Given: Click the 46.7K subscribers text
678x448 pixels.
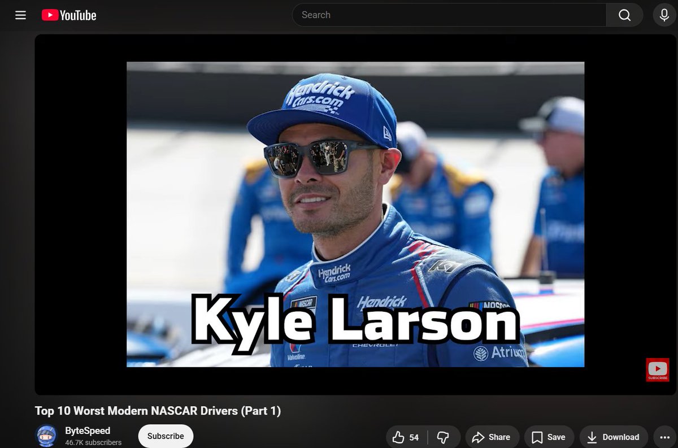Looking at the screenshot, I should (x=93, y=442).
